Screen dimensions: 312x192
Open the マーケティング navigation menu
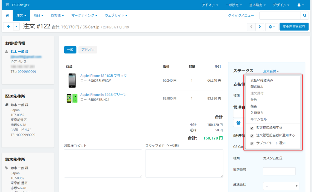click(84, 15)
